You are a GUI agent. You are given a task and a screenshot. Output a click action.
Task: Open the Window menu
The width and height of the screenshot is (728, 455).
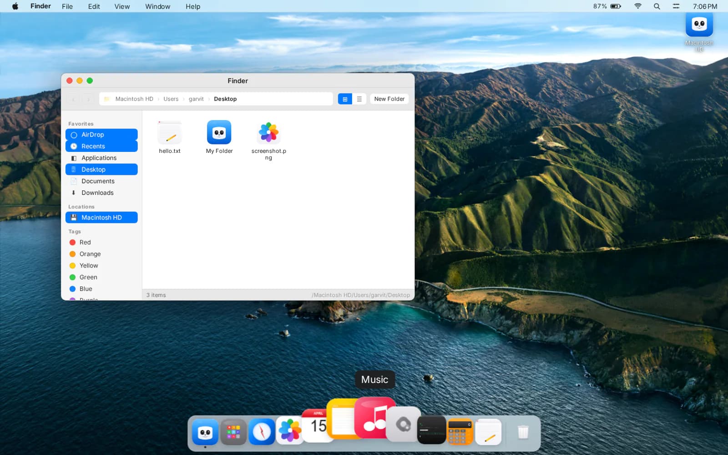click(158, 6)
